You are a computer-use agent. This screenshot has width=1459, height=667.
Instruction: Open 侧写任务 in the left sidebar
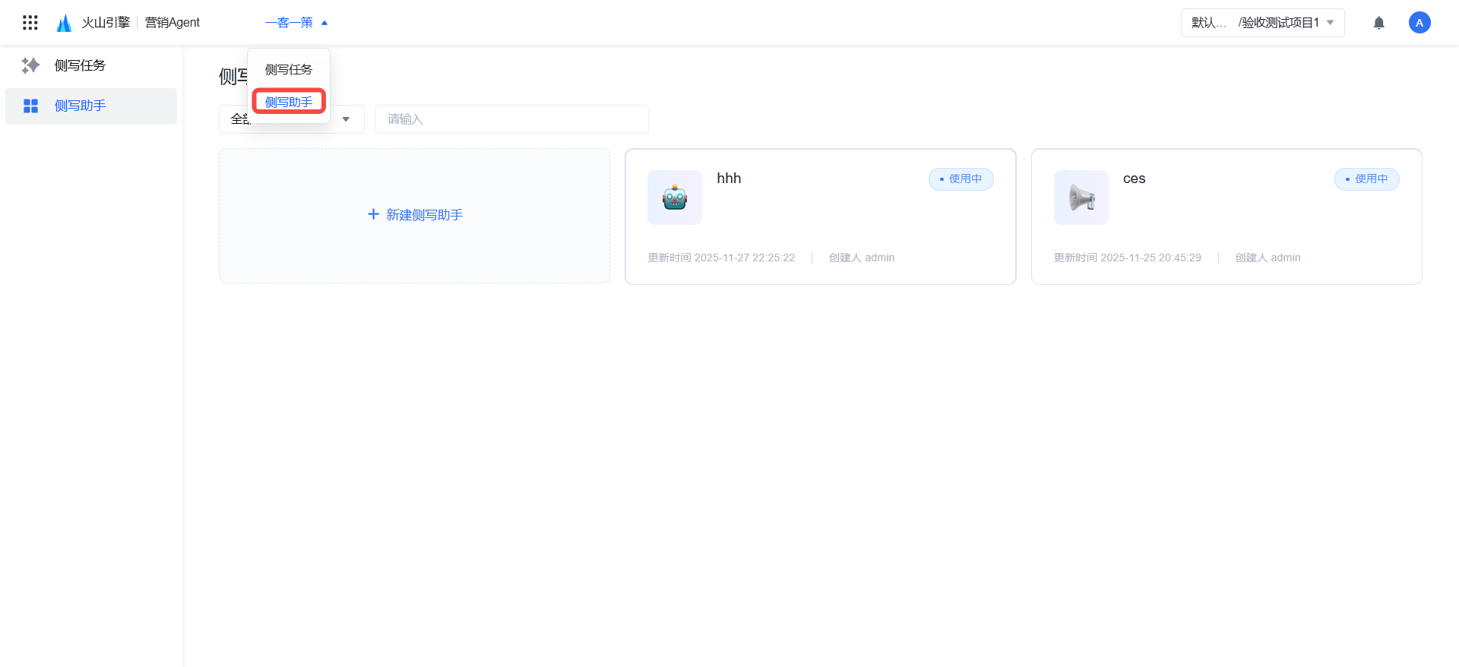click(x=91, y=65)
